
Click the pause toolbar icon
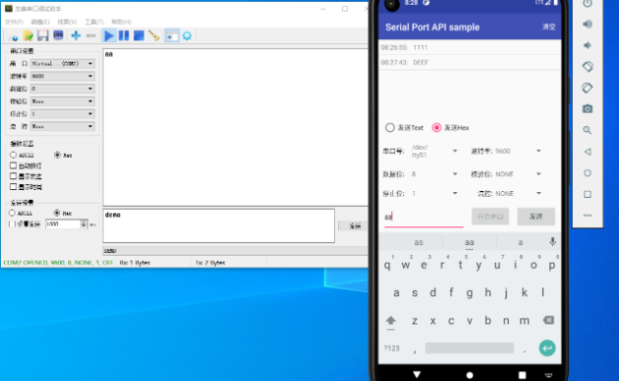124,35
